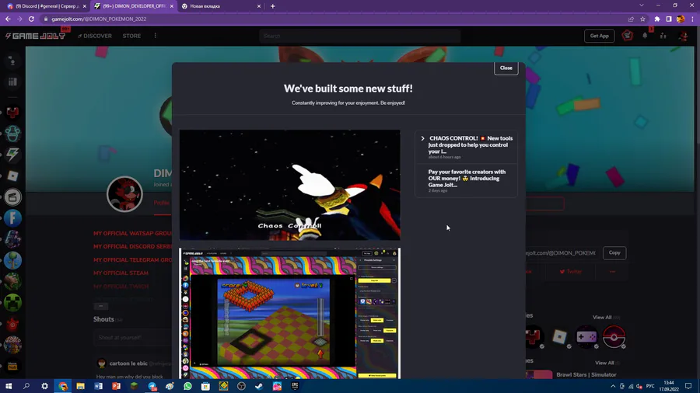700x393 pixels.
Task: Open the Pokeball community icon
Action: pyautogui.click(x=614, y=336)
